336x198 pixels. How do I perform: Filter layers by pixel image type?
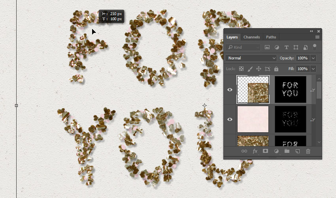point(267,47)
